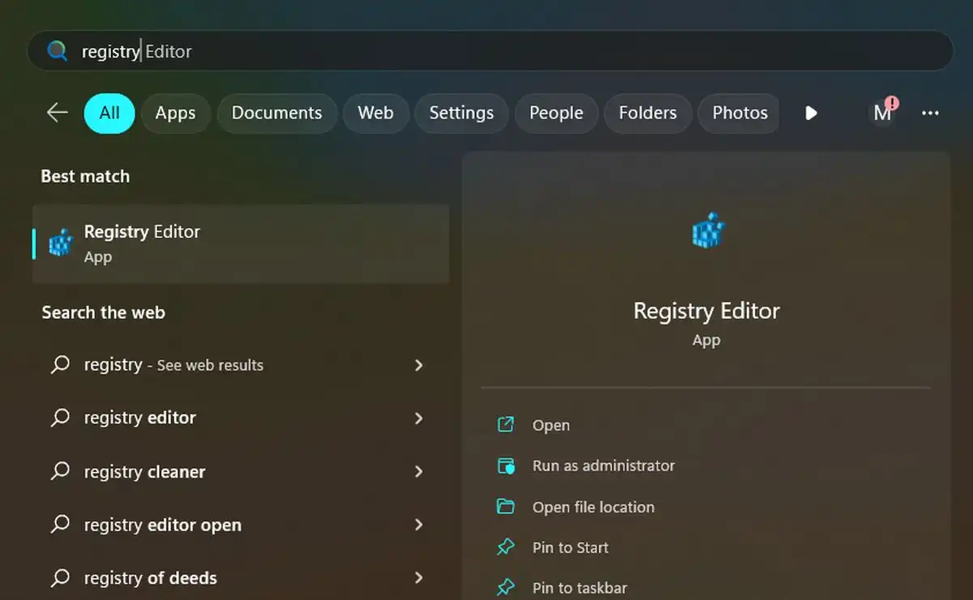Expand the 'registry cleaner' suggestion chevron
973x600 pixels.
click(419, 471)
